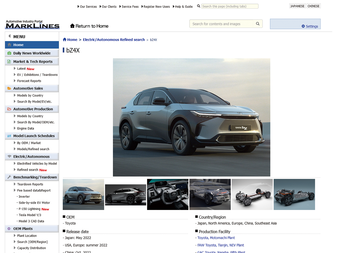Select dark gray bZ4X side view thumbnail
This screenshot has width=337, height=253.
126,195
